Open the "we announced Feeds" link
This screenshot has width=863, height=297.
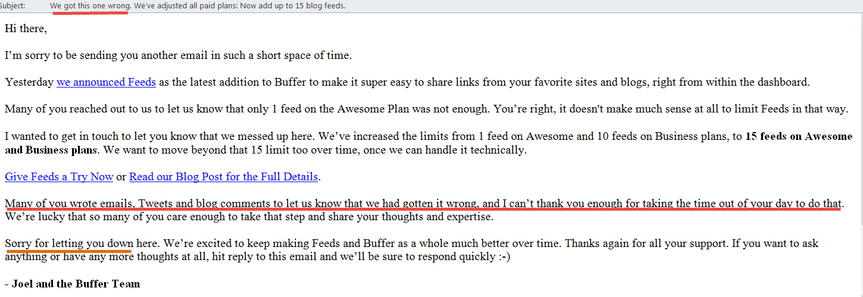pos(106,82)
